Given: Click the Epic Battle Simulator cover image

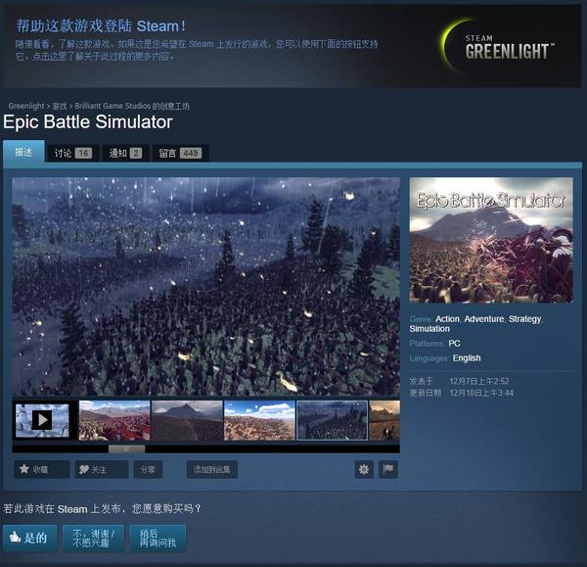Looking at the screenshot, I should click(491, 240).
